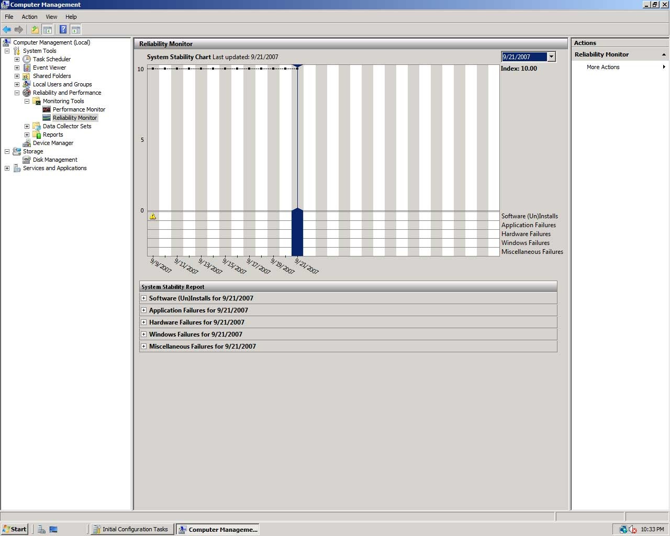Click the selected 9/21/2007 chart column marker
Viewport: 670px width, 536px height.
pos(297,232)
